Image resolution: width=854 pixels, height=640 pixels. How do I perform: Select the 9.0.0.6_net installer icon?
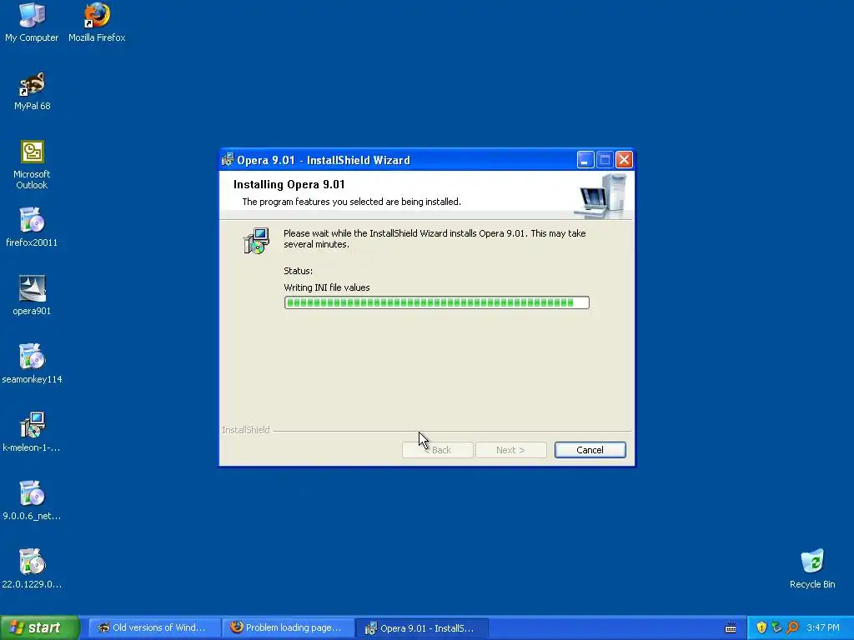point(32,501)
